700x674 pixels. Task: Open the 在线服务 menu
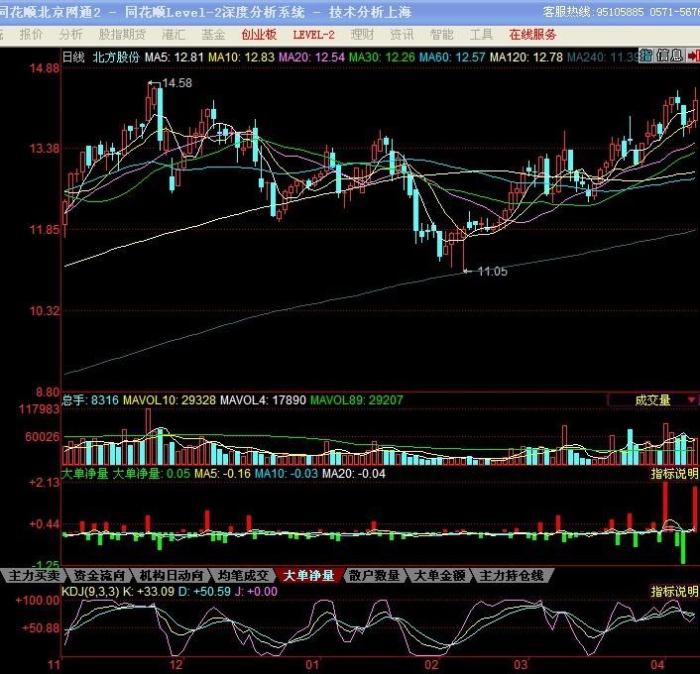[532, 35]
